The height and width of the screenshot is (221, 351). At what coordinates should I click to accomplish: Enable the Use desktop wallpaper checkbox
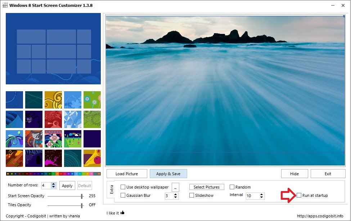[x=122, y=187]
